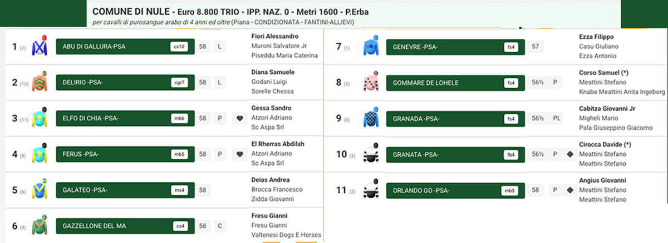Click the ORLANDO GO -PSA- horse bar
The height and width of the screenshot is (243, 668).
[455, 190]
